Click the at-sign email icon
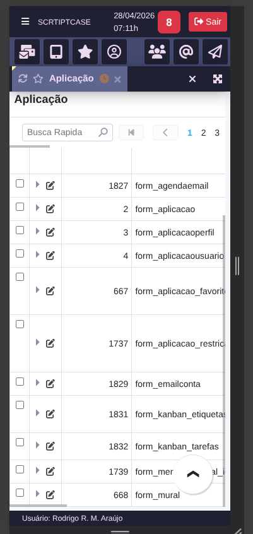The height and width of the screenshot is (534, 253). tap(186, 52)
